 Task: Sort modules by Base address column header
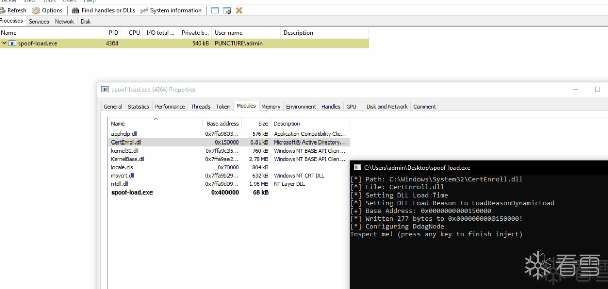[x=222, y=123]
